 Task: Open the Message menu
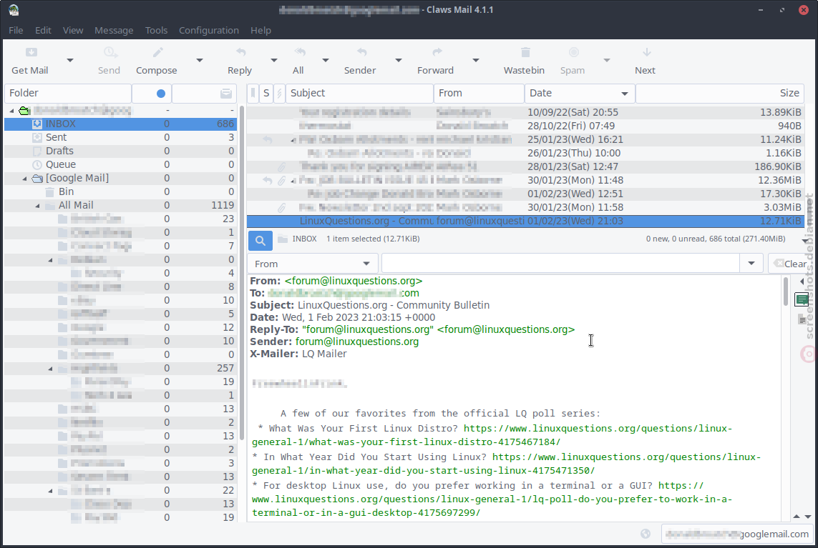coord(114,30)
